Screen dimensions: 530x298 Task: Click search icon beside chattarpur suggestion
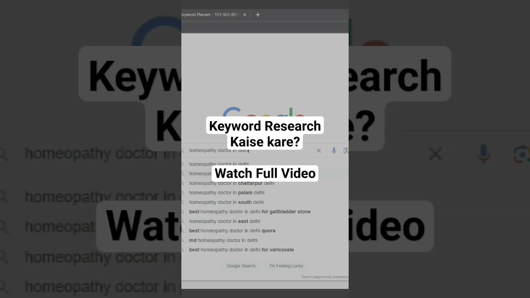(182, 183)
